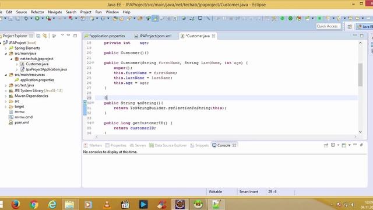The width and height of the screenshot is (373, 210).
Task: Toggle Link with Editor in Project Explorer
Action: pyautogui.click(x=45, y=36)
